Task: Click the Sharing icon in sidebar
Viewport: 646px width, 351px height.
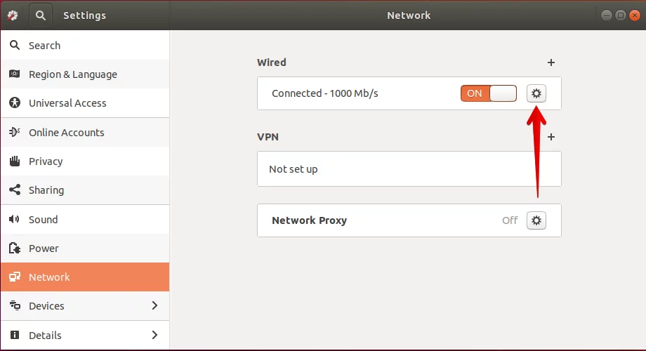Action: pyautogui.click(x=15, y=190)
